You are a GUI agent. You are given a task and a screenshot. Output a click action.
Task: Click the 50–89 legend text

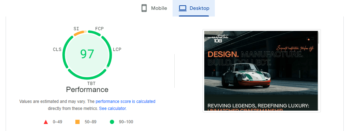pyautogui.click(x=91, y=122)
